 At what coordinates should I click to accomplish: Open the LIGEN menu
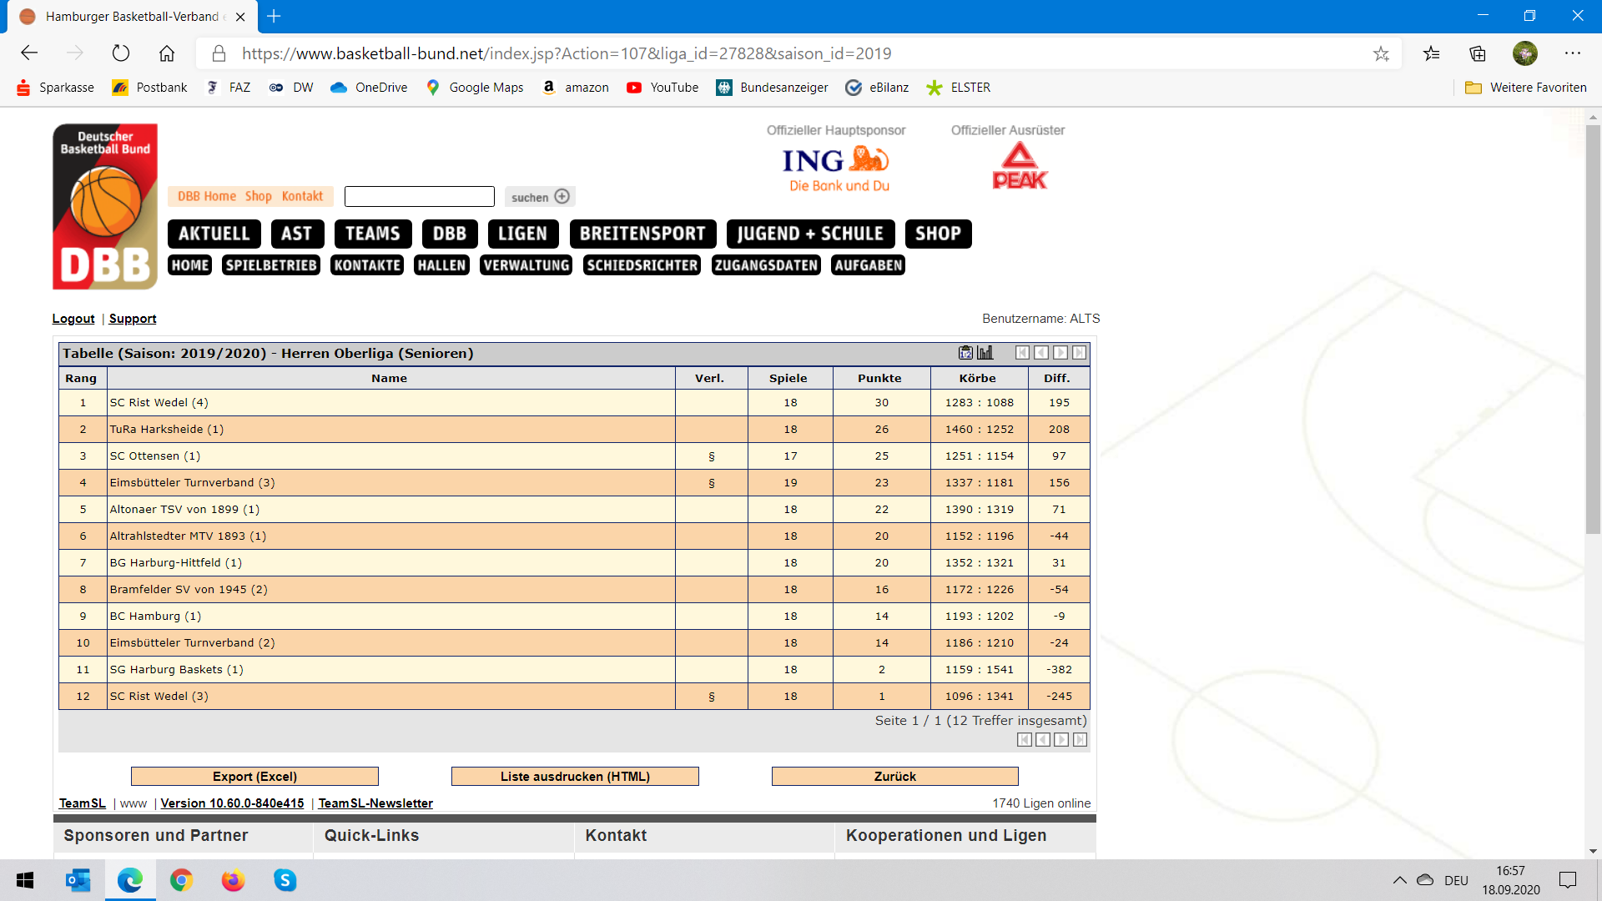[x=522, y=234]
